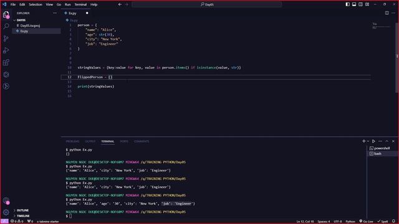This screenshot has height=224, width=399.
Task: Change the UTF-8 encoding selector
Action: 338,222
